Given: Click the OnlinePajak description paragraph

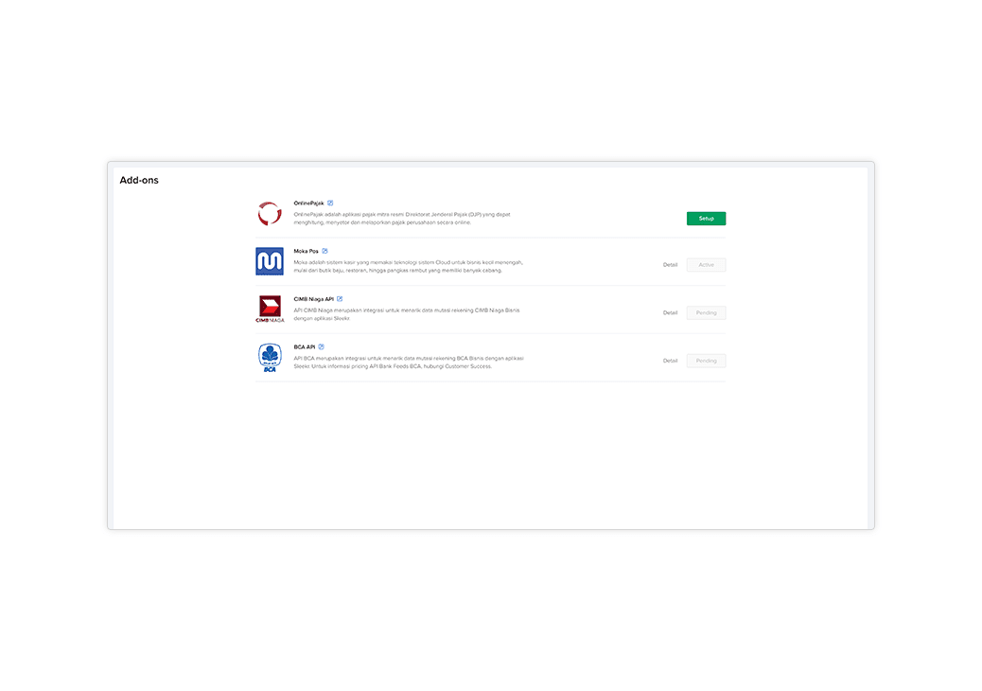Looking at the screenshot, I should point(402,219).
